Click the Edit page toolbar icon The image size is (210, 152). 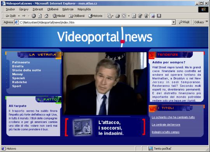(x=134, y=16)
